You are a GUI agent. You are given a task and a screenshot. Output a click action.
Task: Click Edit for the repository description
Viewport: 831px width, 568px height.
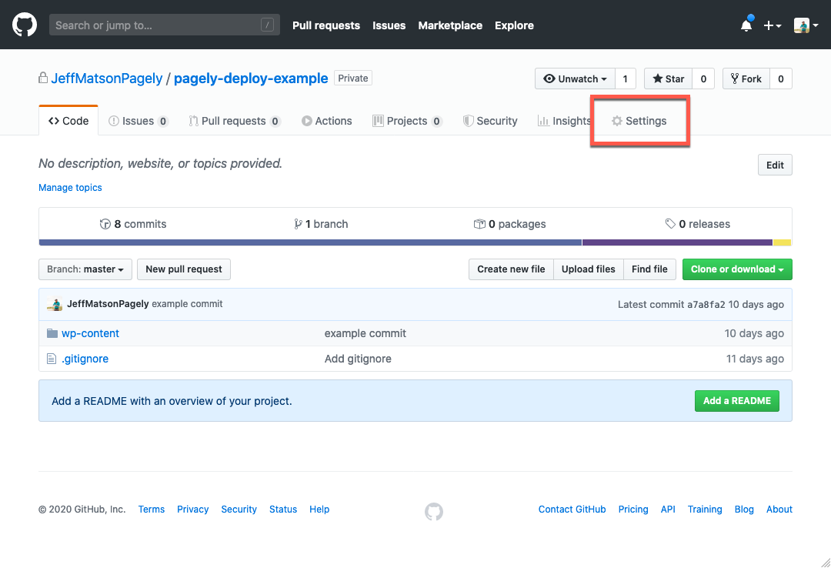[775, 165]
